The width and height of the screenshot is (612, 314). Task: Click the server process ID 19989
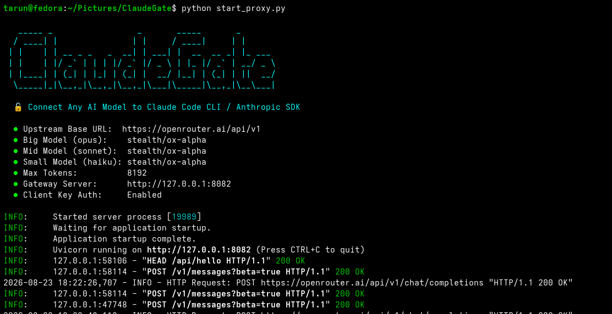point(184,217)
